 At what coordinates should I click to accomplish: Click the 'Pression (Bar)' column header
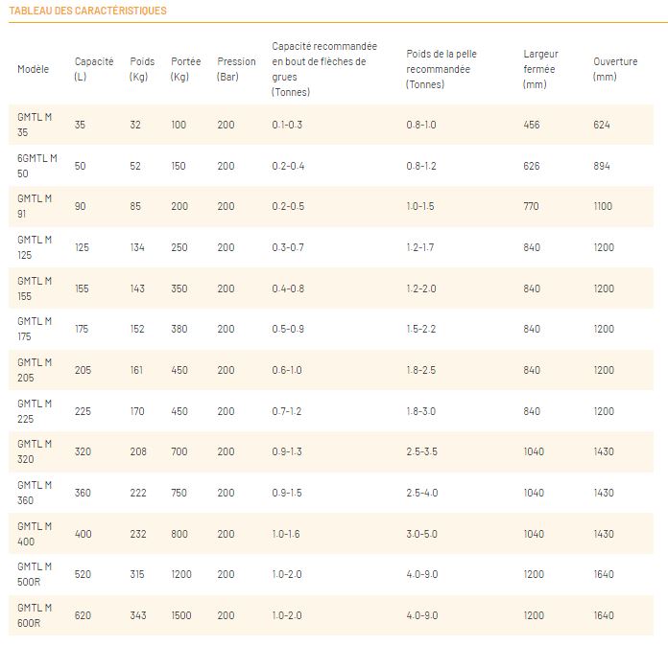pos(236,69)
